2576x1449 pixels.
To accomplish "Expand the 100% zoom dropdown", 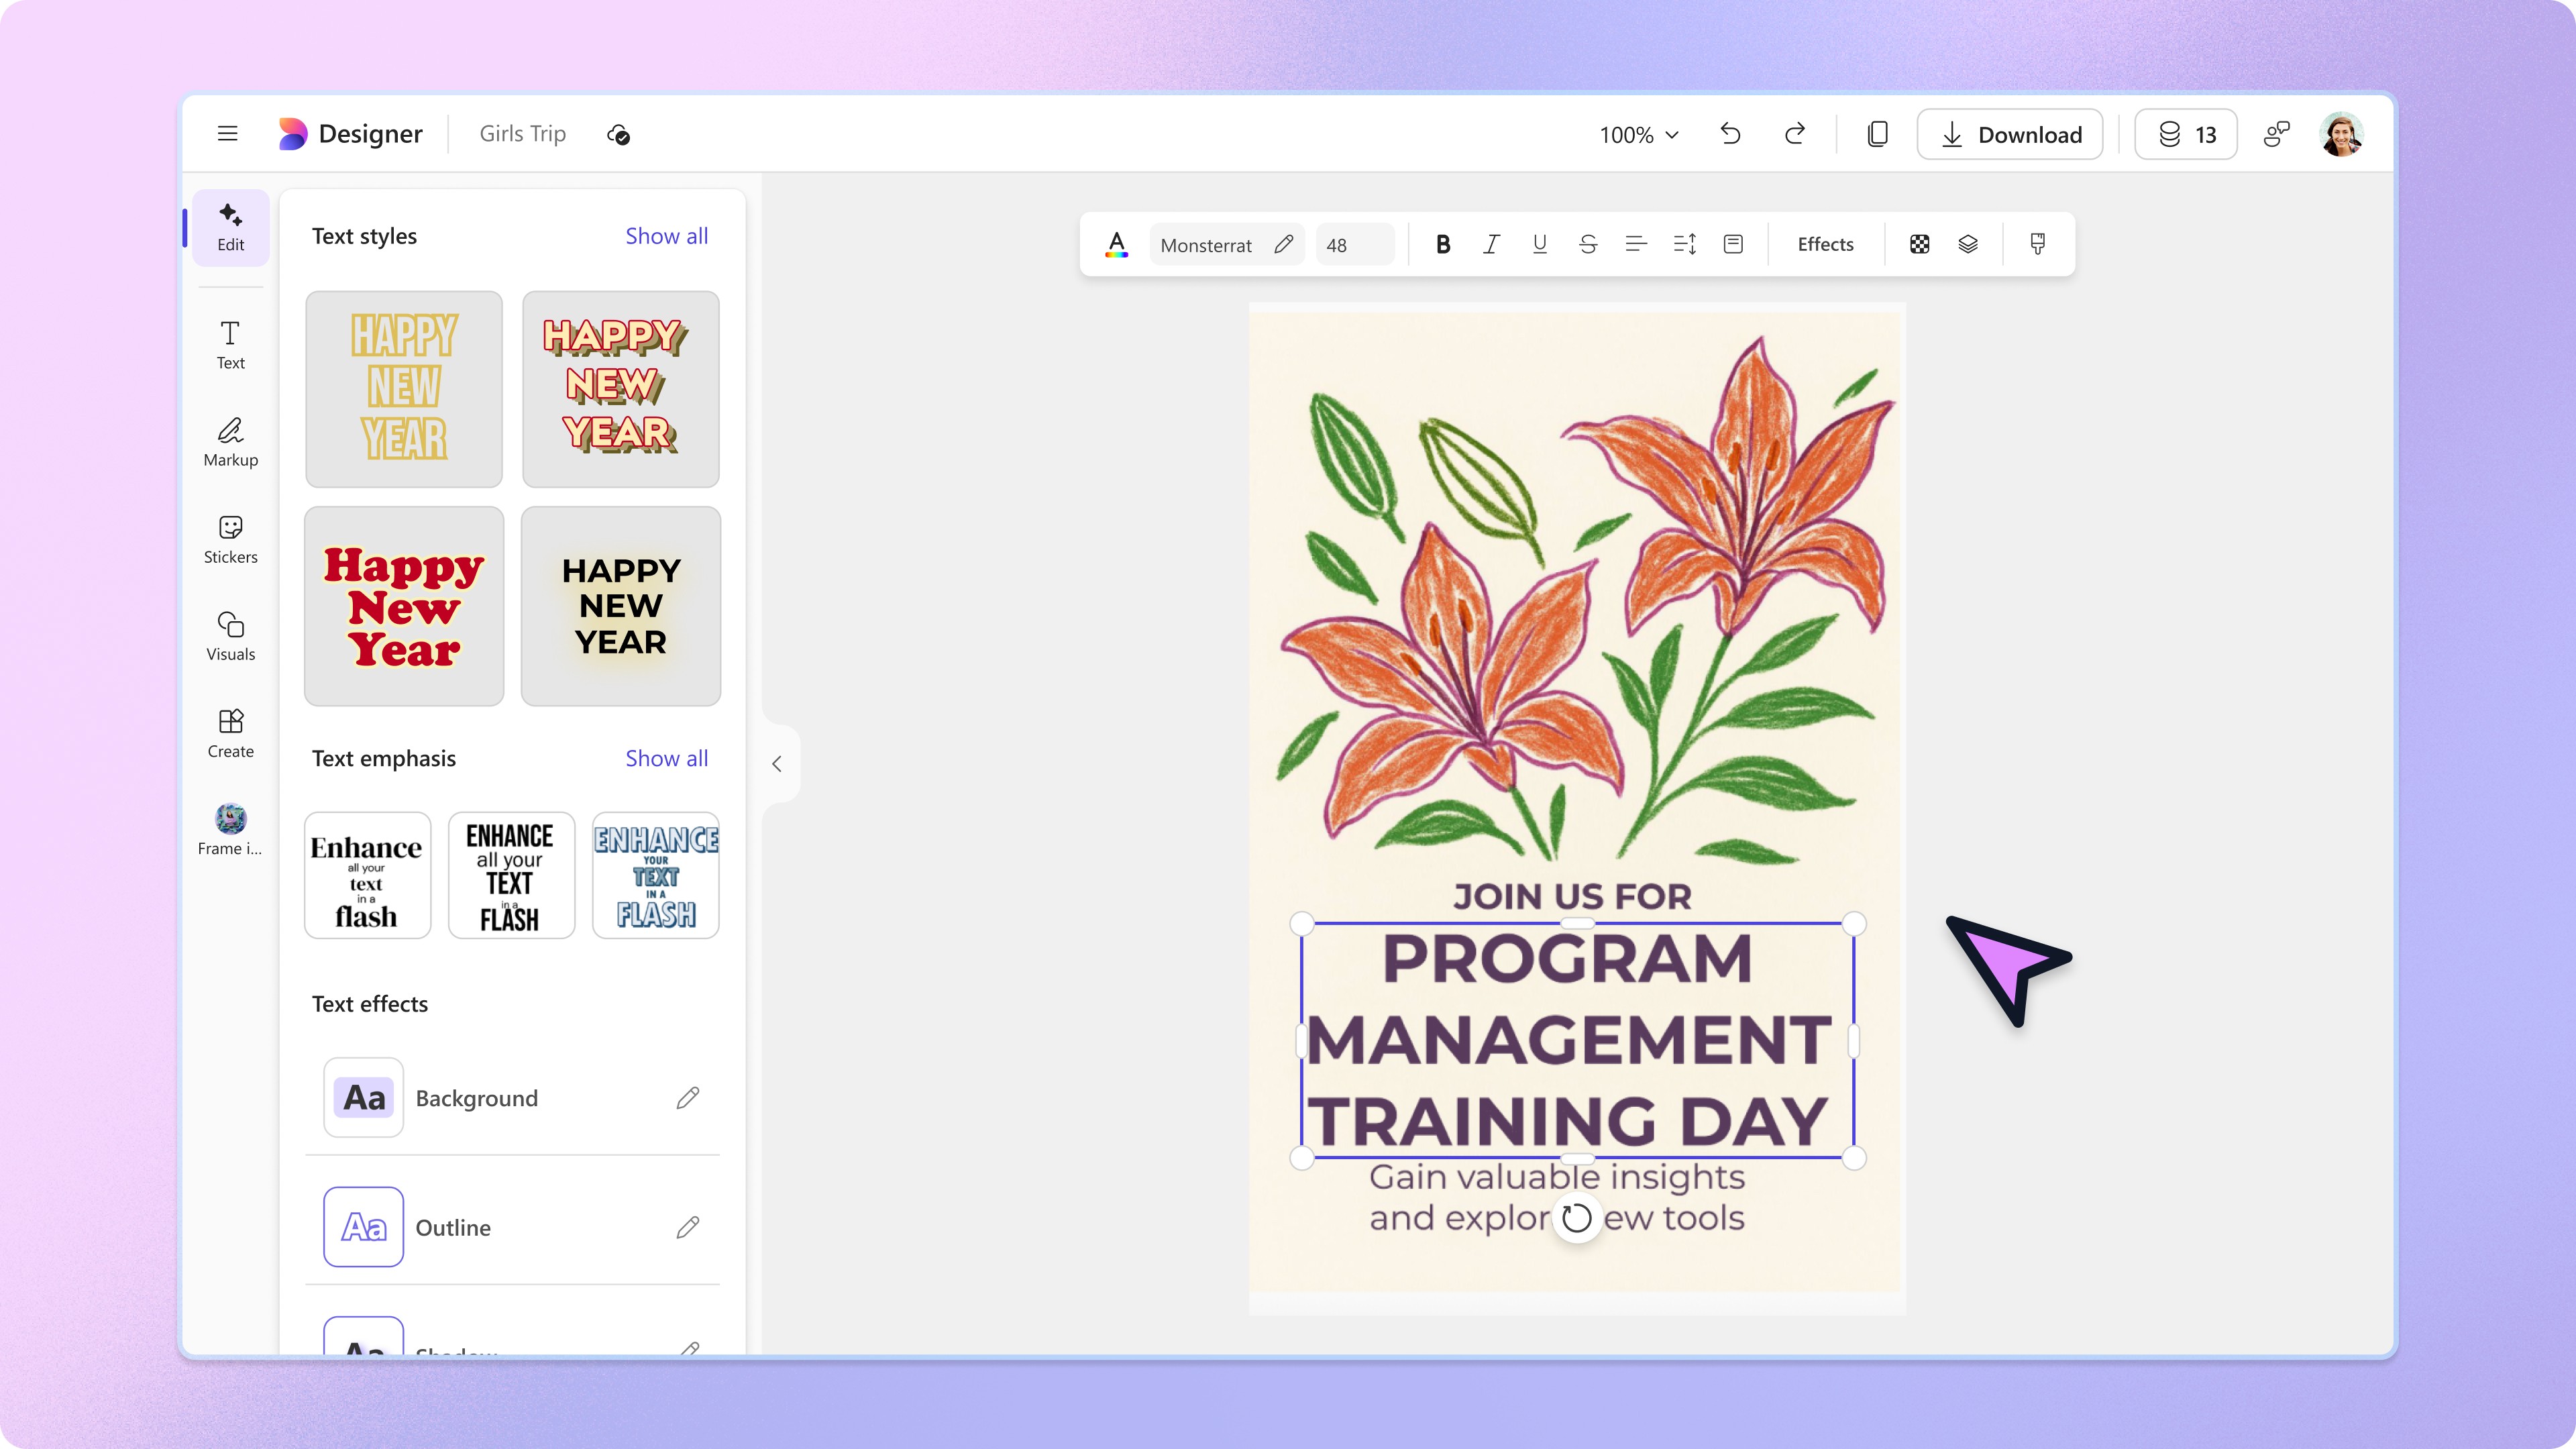I will click(1638, 135).
